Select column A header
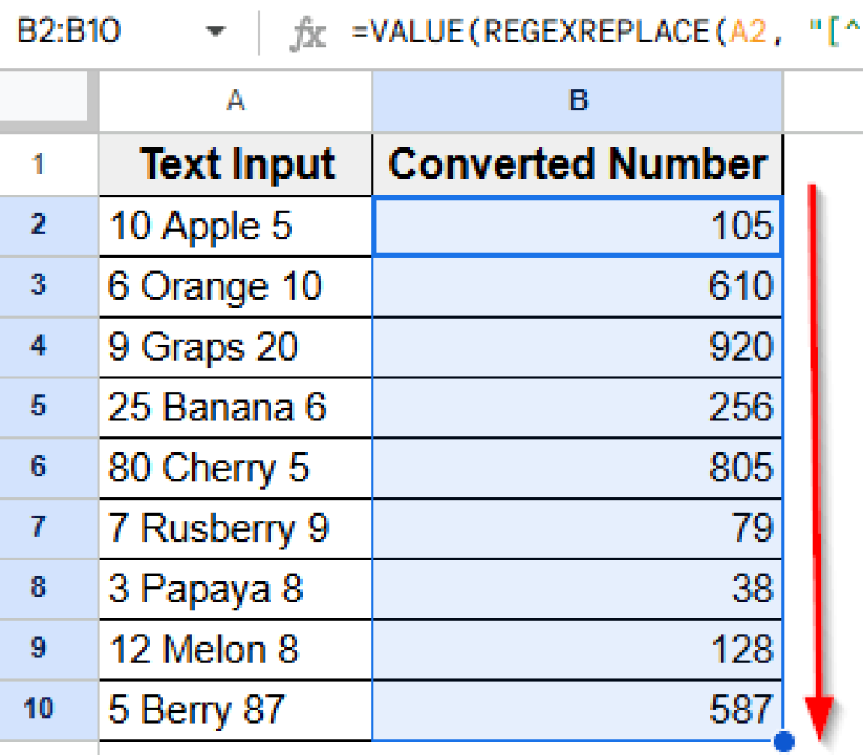Image resolution: width=863 pixels, height=755 pixels. [x=234, y=100]
